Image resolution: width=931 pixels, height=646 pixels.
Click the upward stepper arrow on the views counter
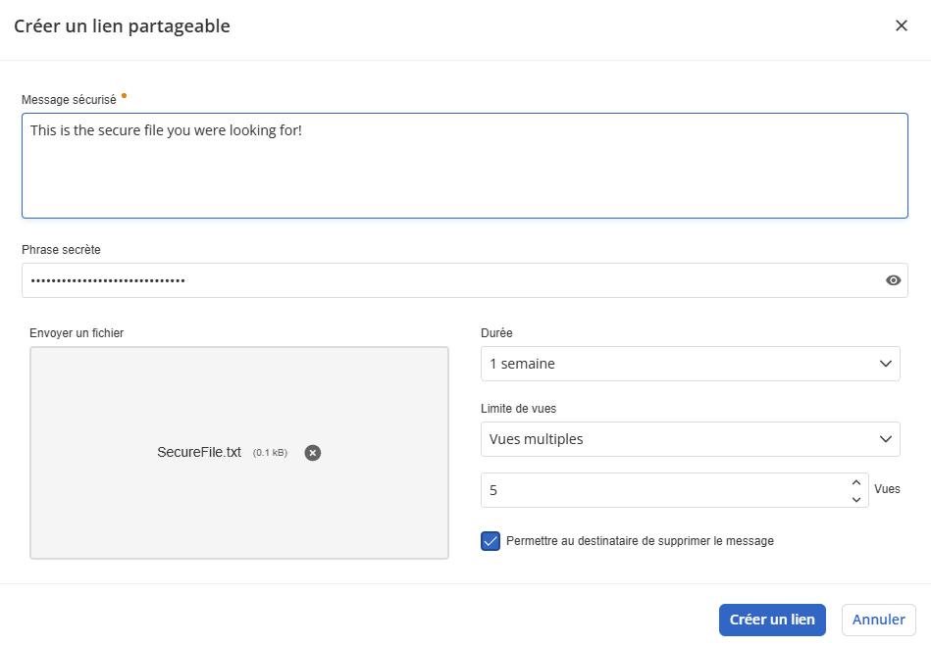pyautogui.click(x=855, y=482)
